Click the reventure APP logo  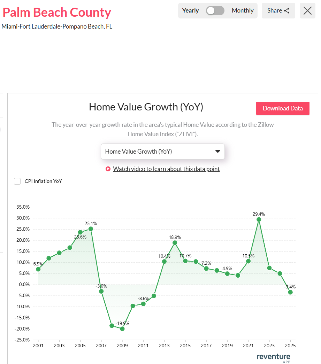click(273, 358)
